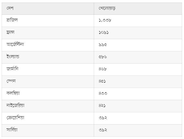Click the ৪৬৮ value for Germany
184x139 pixels.
coord(103,69)
